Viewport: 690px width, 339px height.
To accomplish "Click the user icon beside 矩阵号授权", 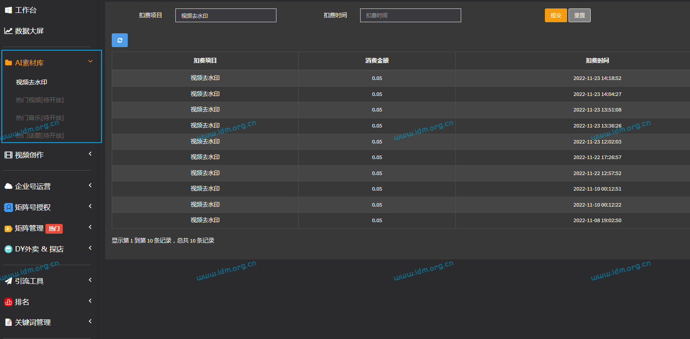I will click(x=8, y=207).
